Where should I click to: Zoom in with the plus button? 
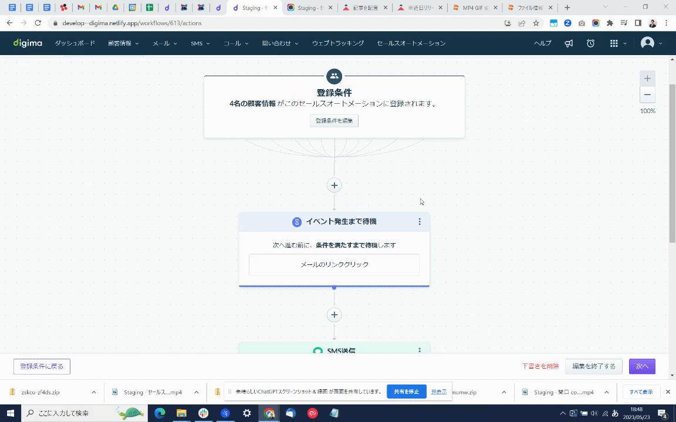click(x=647, y=79)
